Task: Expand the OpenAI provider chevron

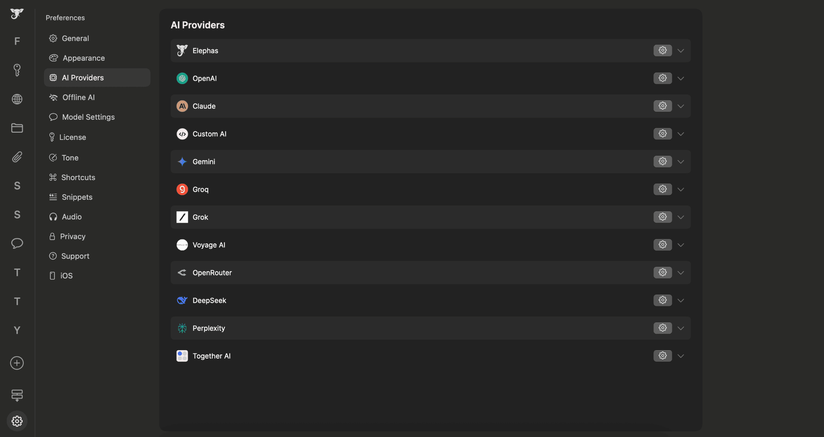Action: pos(681,78)
